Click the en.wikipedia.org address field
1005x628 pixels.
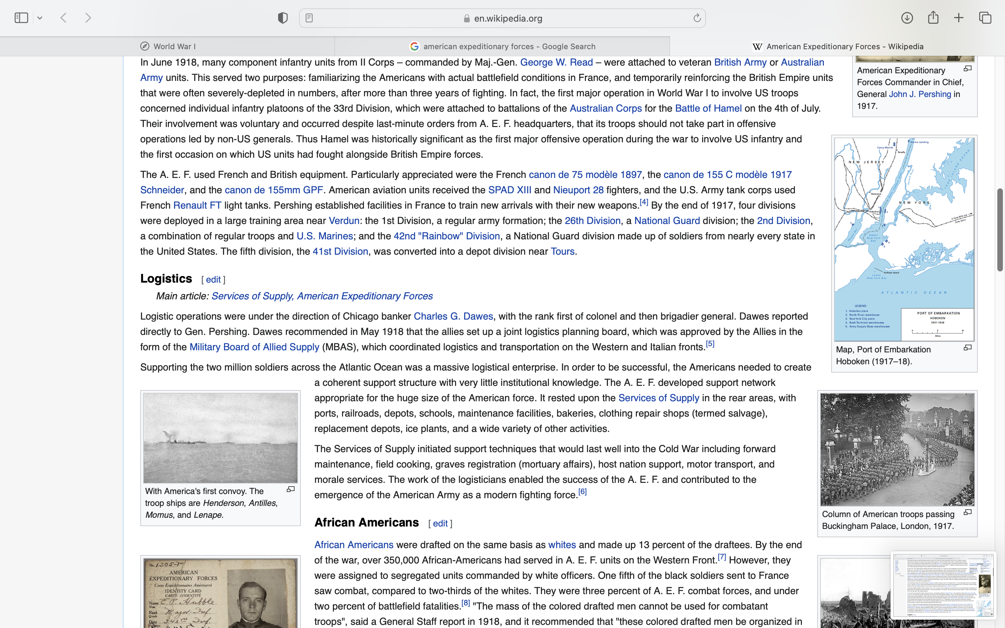[x=507, y=18]
